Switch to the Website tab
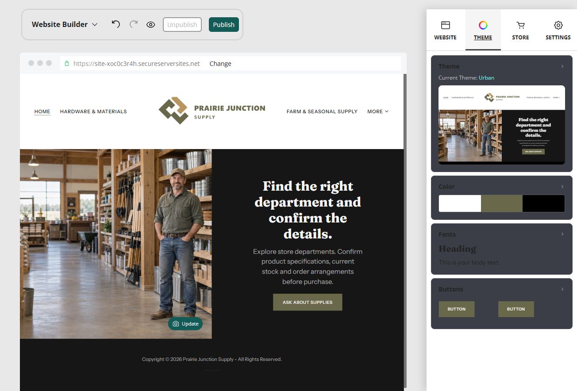Screen dimensions: 577x391 446,30
